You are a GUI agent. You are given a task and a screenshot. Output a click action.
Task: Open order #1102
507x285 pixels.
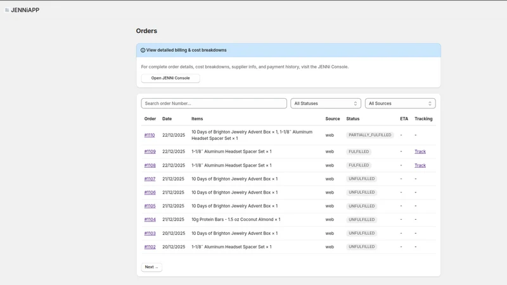(150, 247)
